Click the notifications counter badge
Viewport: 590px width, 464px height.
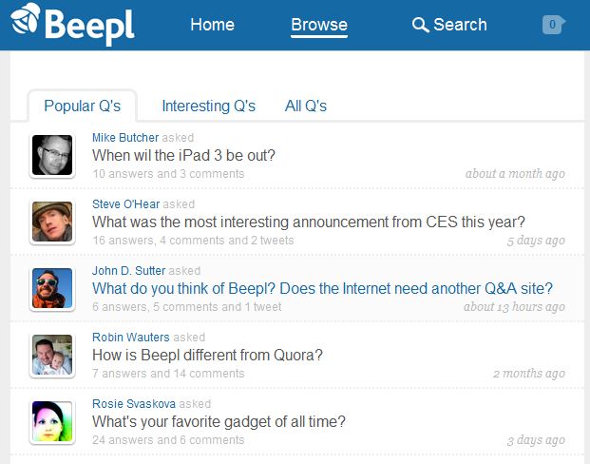(x=553, y=25)
